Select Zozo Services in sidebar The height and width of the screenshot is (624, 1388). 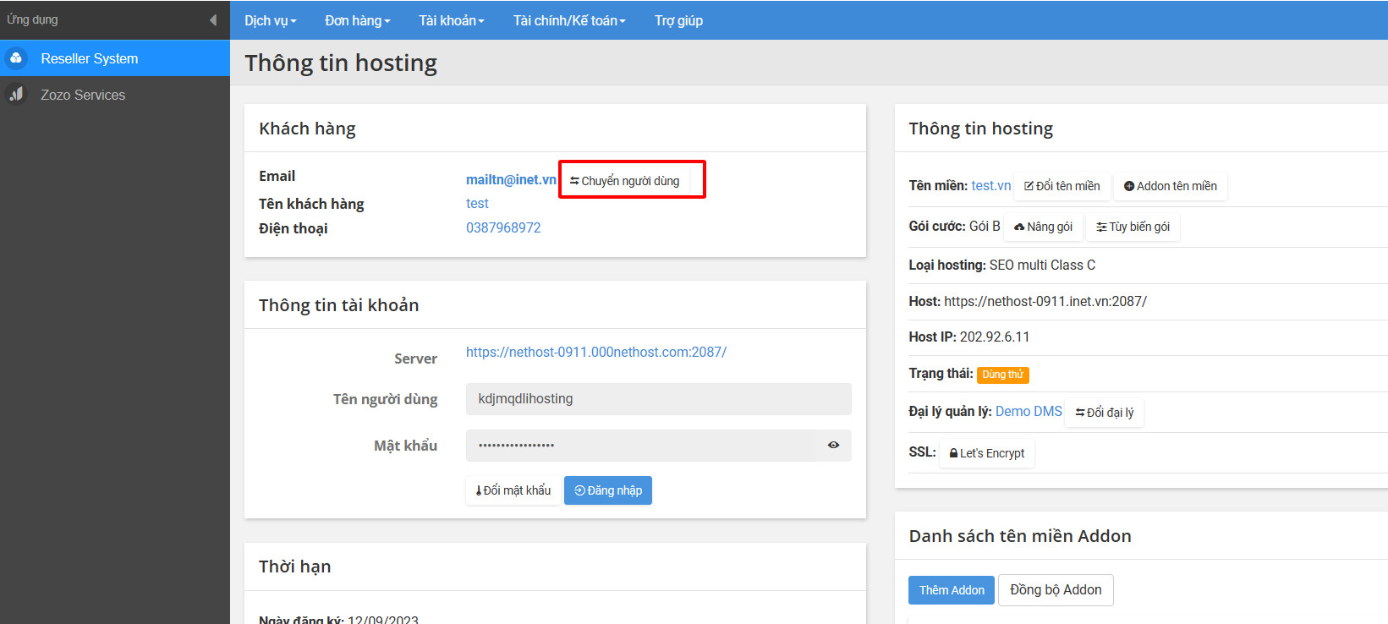115,95
